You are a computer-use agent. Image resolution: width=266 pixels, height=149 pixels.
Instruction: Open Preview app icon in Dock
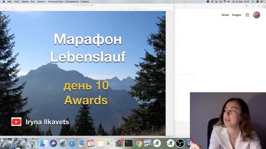tap(147, 143)
